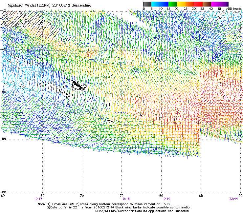Click the '40' legend scale number
Image resolution: width=243 pixels, height=213 pixels.
click(211, 9)
